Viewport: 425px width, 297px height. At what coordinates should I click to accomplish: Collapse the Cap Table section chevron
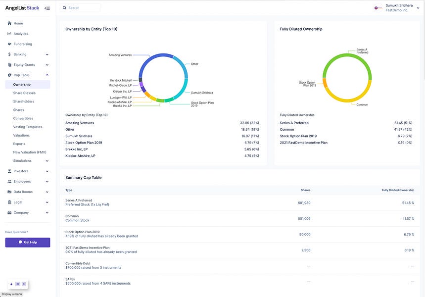click(x=47, y=75)
